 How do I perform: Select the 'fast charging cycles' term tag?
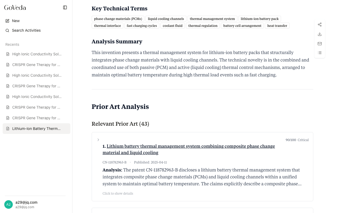pyautogui.click(x=142, y=26)
